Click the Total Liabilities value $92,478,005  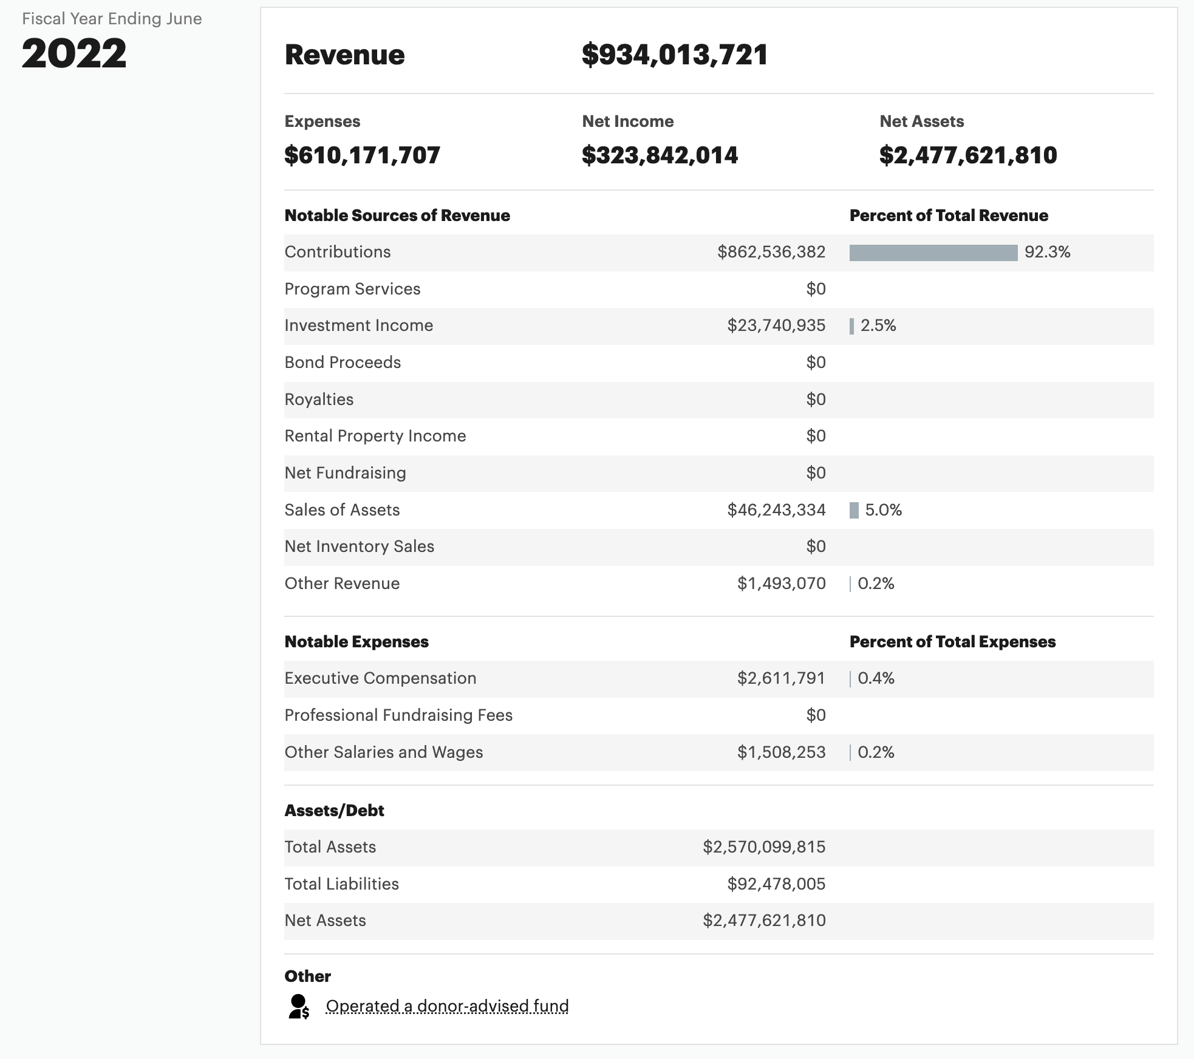click(x=776, y=884)
